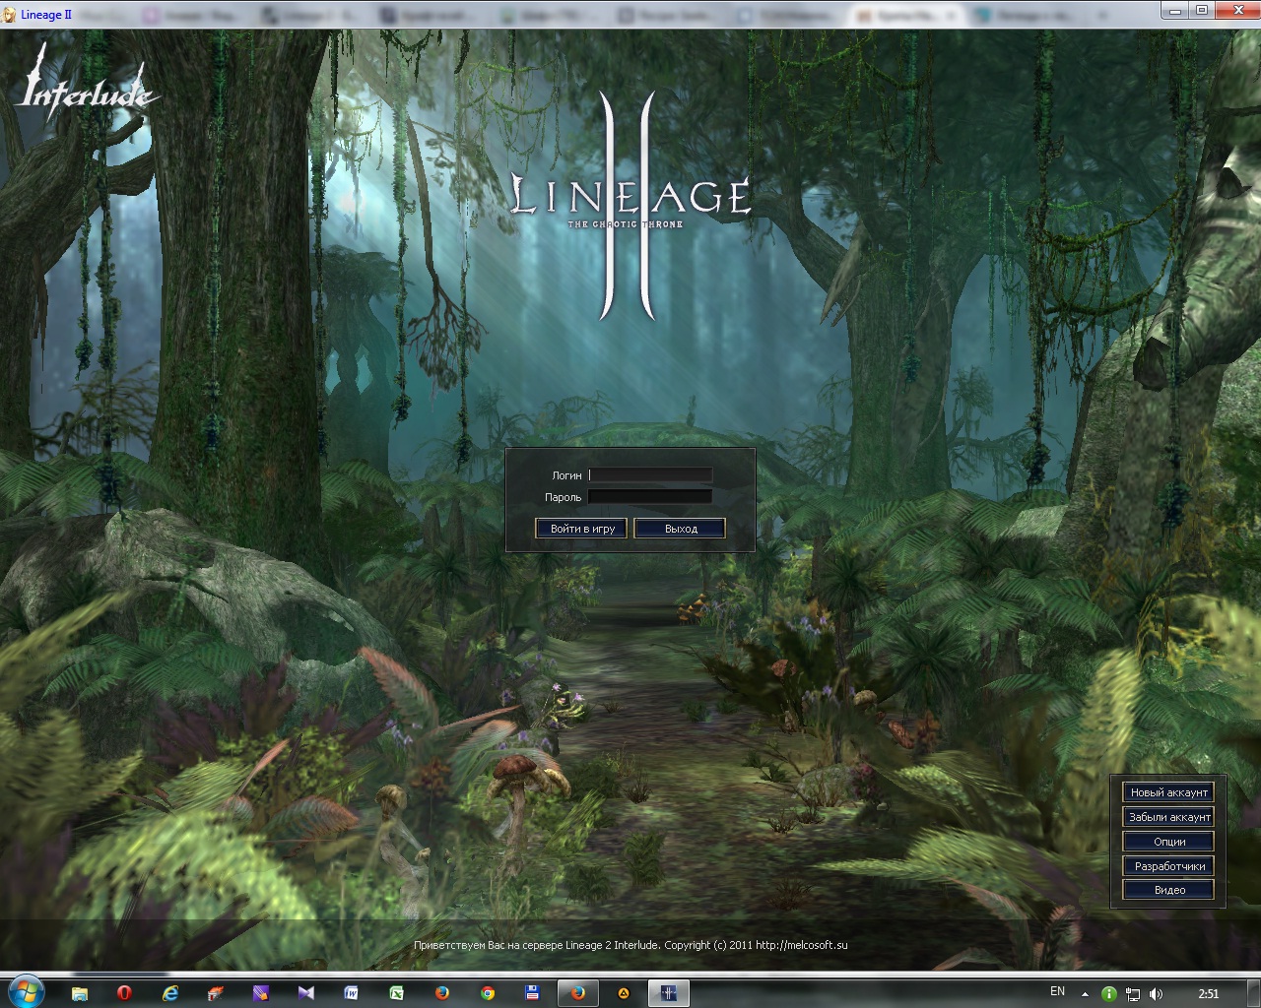Show hidden tray icons arrow
This screenshot has height=1008, width=1261.
(1085, 994)
